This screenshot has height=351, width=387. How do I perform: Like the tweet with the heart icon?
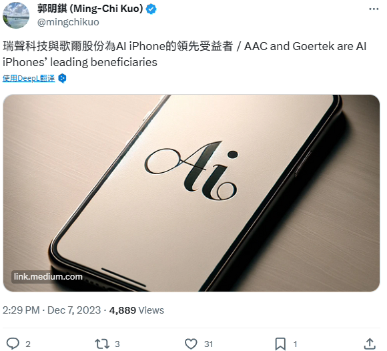tap(191, 344)
